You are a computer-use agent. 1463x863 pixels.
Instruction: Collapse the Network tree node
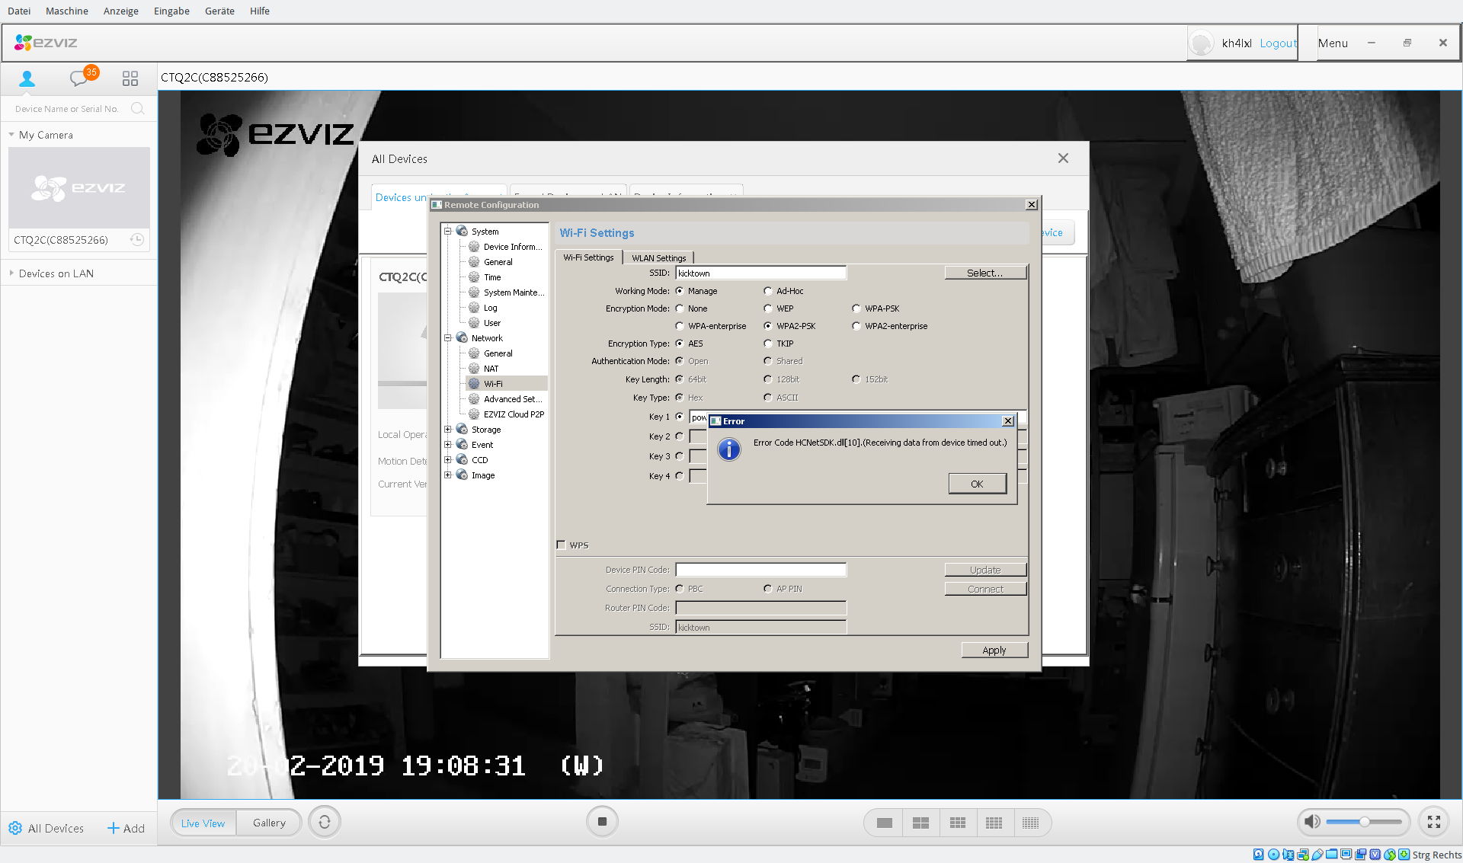click(448, 338)
